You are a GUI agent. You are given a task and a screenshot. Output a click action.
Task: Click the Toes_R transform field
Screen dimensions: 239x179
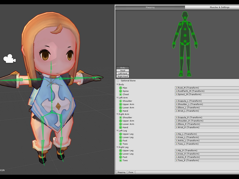tap(207, 161)
